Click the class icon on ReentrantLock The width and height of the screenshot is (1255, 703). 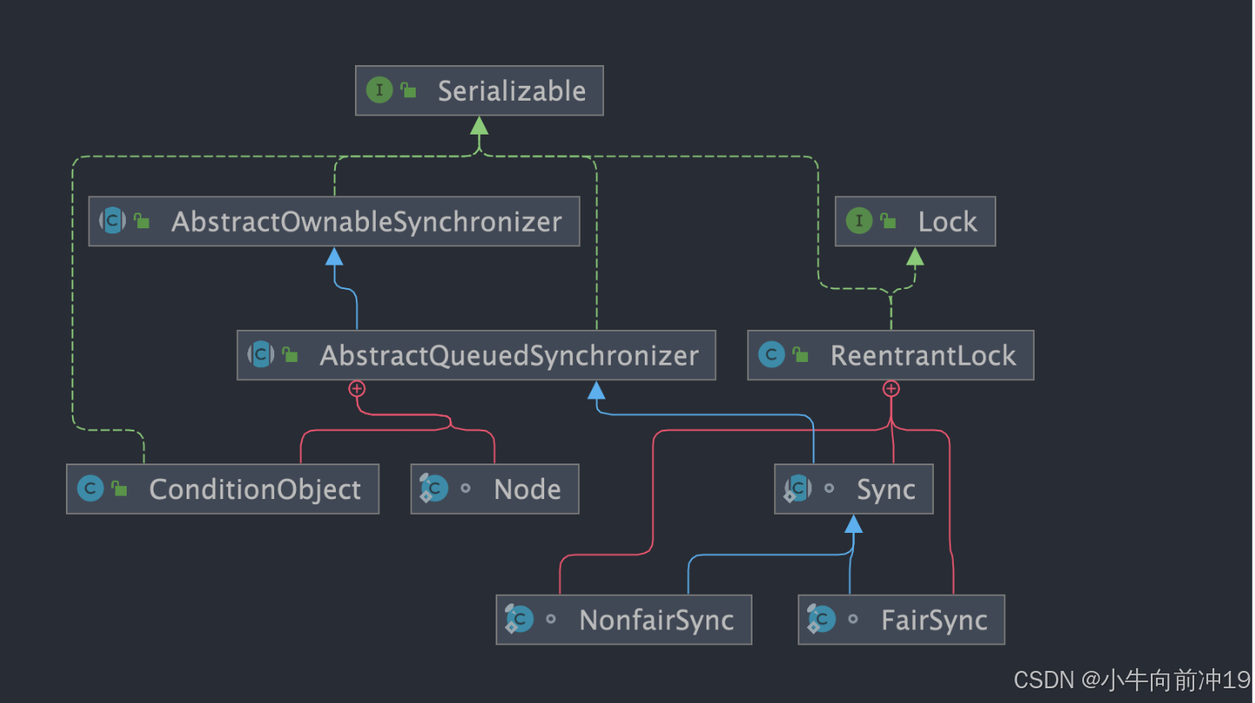pyautogui.click(x=772, y=354)
